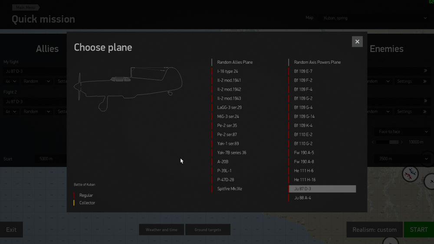Select Bf 109 F-2

coord(303,81)
